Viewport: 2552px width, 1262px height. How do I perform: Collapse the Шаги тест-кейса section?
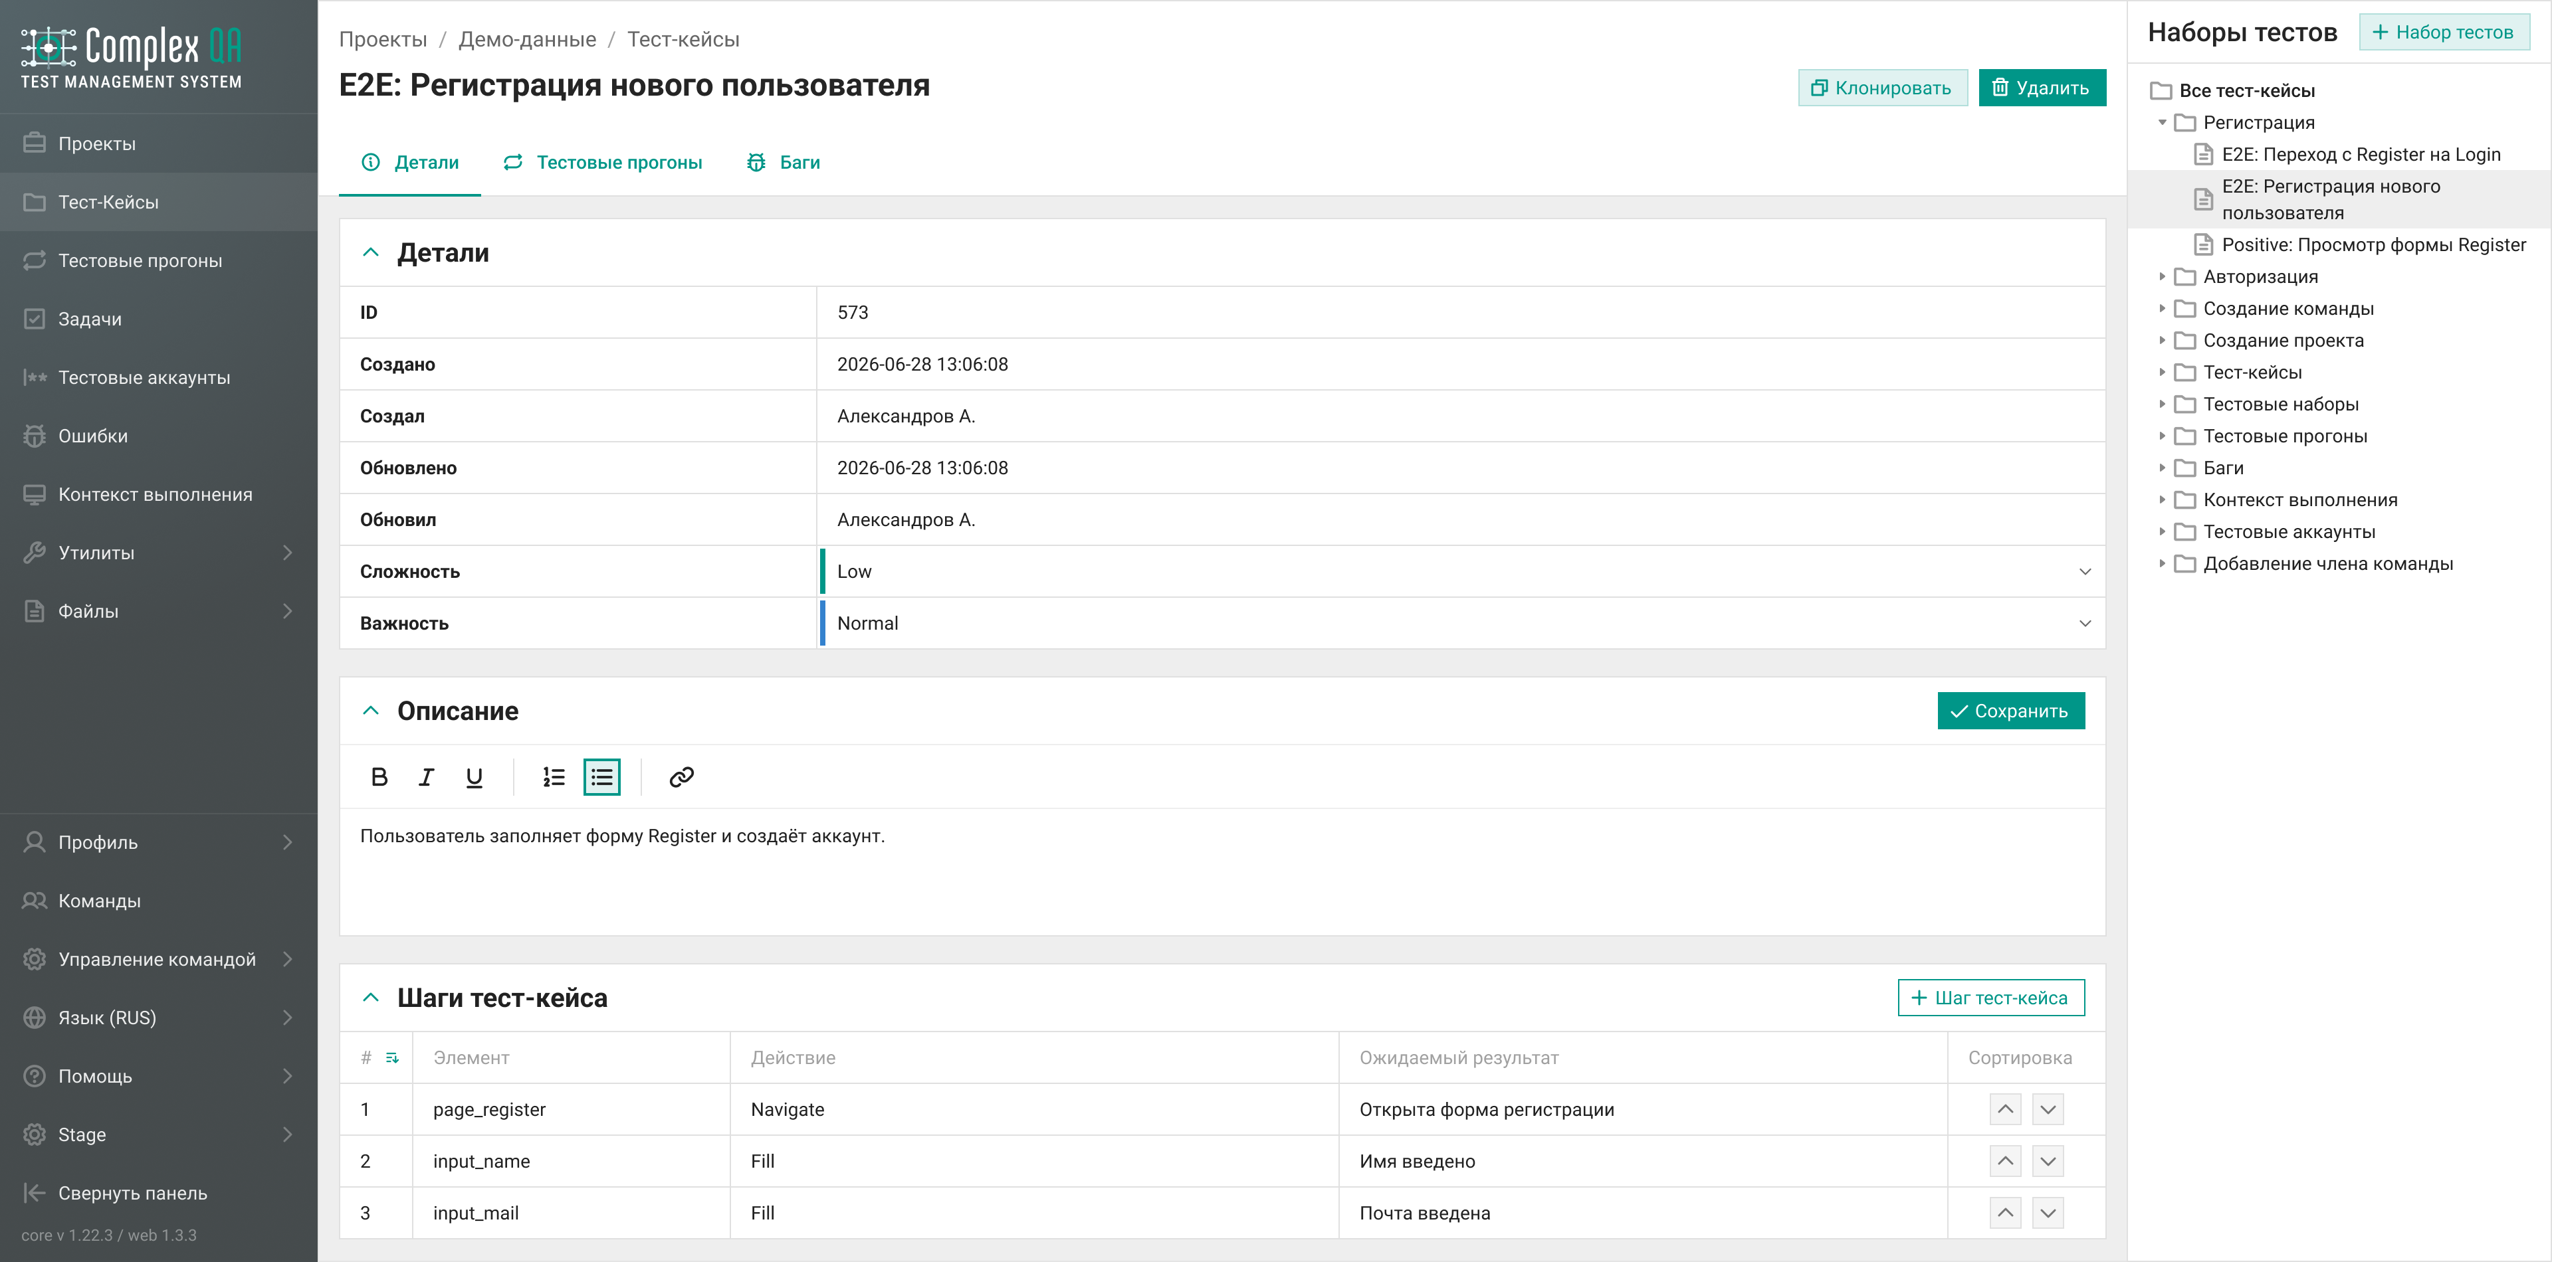[x=371, y=998]
